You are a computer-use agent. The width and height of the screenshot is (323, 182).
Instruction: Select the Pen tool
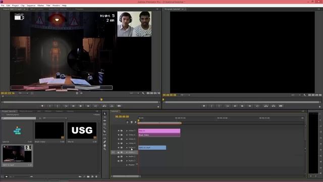[104, 142]
